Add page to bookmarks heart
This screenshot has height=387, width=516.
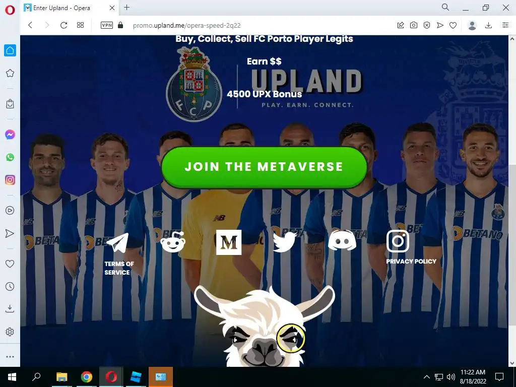[x=453, y=25]
